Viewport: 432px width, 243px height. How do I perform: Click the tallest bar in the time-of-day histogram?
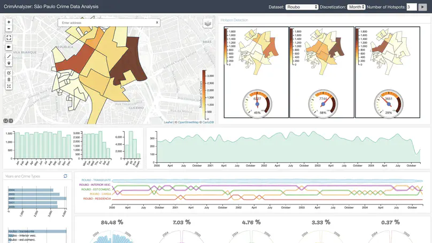[131, 145]
